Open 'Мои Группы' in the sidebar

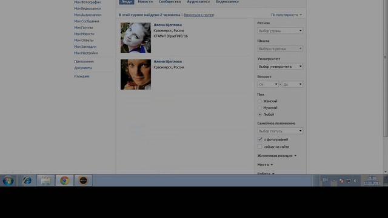(x=84, y=27)
